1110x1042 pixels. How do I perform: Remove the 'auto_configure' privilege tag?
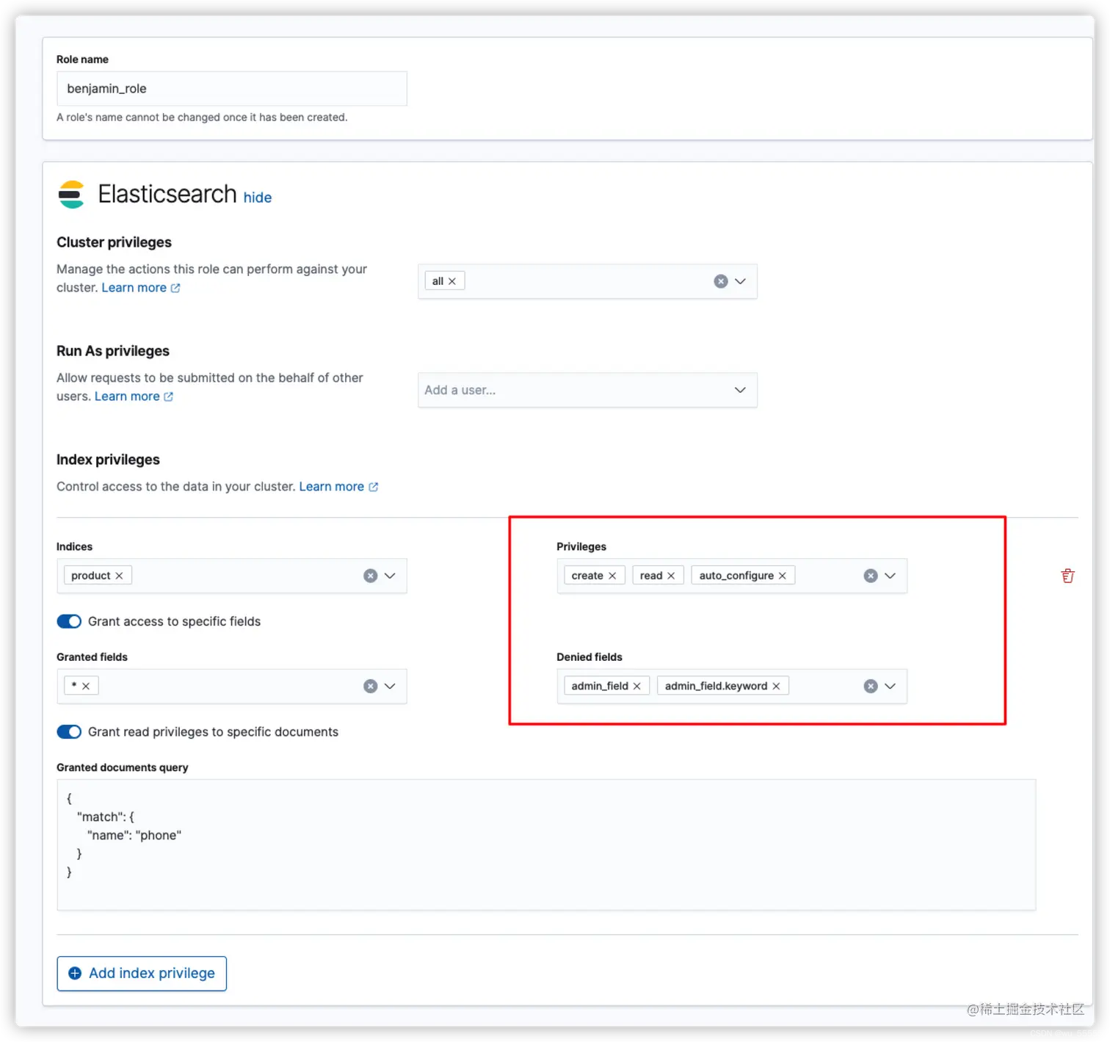(x=783, y=576)
